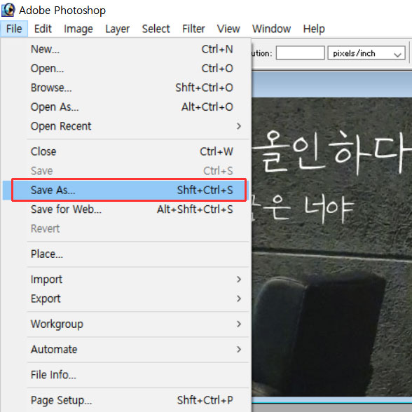Expand the Workgroup submenu
Screen dimensions: 412x412
125,324
